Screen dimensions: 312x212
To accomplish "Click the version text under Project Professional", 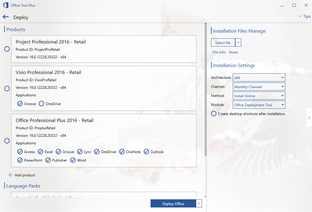I will click(x=41, y=57).
